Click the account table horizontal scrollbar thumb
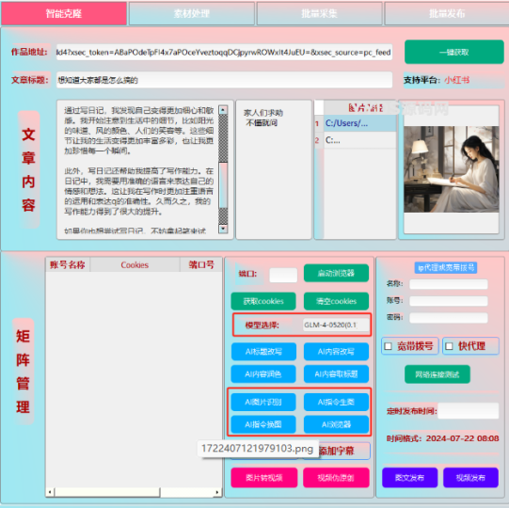The height and width of the screenshot is (508, 509). click(107, 492)
